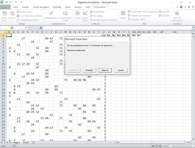Open the Visual Basic editor icon
The width and height of the screenshot is (195, 148).
[x=4, y=16]
